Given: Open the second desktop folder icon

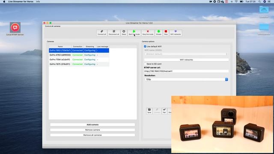Looking at the screenshot, I should tap(264, 29).
